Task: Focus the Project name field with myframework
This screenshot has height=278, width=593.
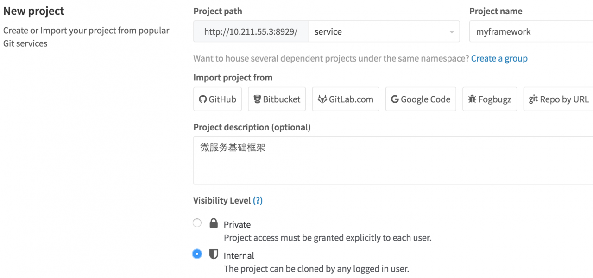Action: (x=531, y=31)
